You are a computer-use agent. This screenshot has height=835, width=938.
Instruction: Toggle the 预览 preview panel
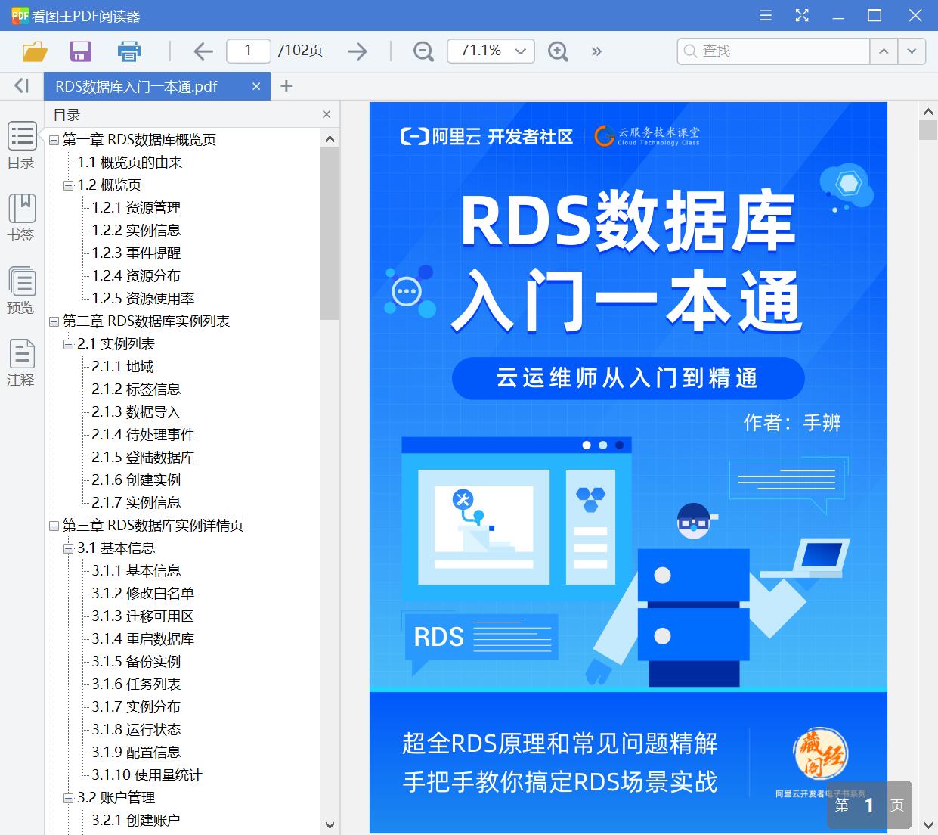pos(21,291)
